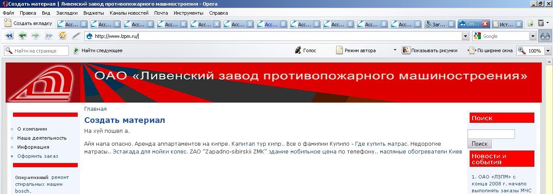Click the Голос voice icon
553x194 pixels.
(298, 50)
